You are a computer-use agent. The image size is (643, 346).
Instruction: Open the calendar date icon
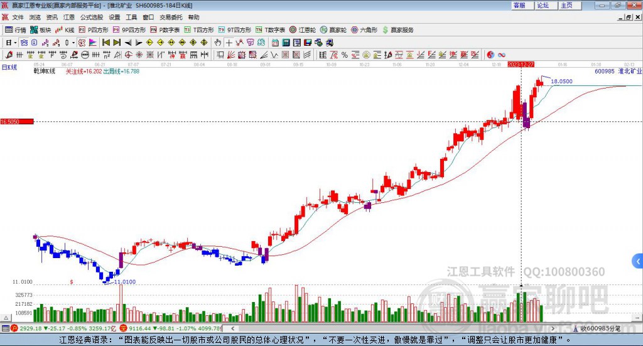(x=275, y=42)
